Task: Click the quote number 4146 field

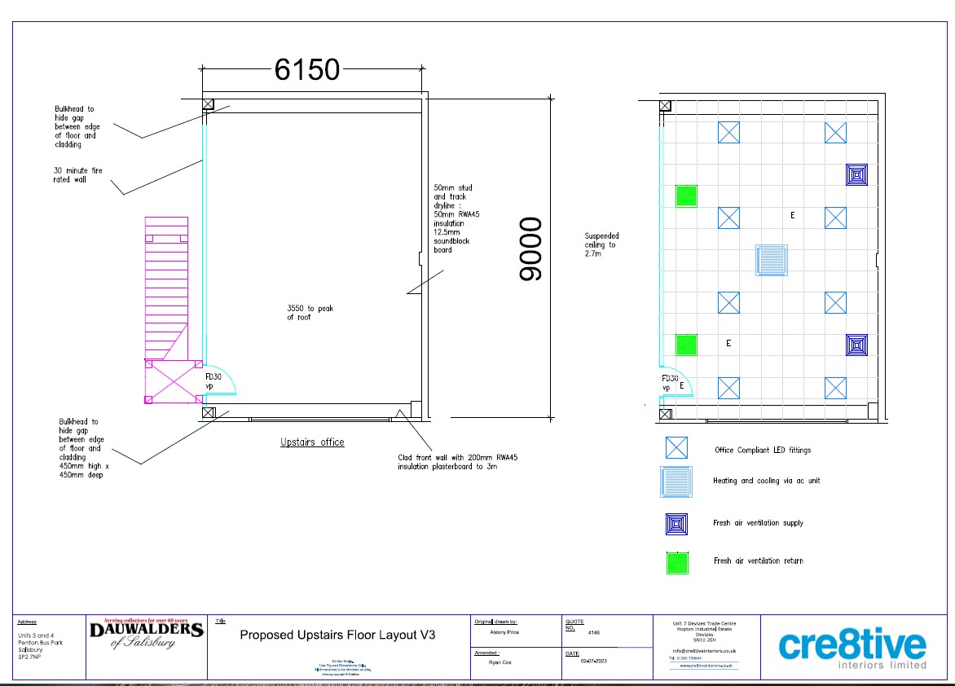Action: coord(593,631)
